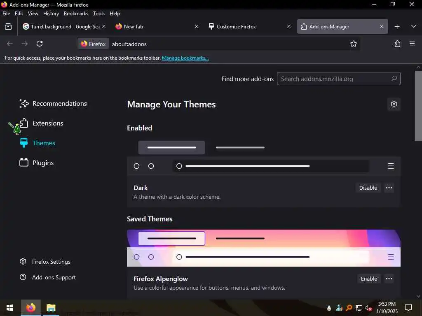This screenshot has height=316, width=422.
Task: List all tabs with chevron
Action: tap(414, 26)
